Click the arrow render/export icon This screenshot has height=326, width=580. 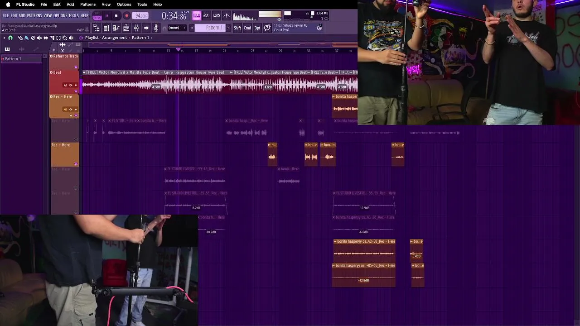click(146, 28)
